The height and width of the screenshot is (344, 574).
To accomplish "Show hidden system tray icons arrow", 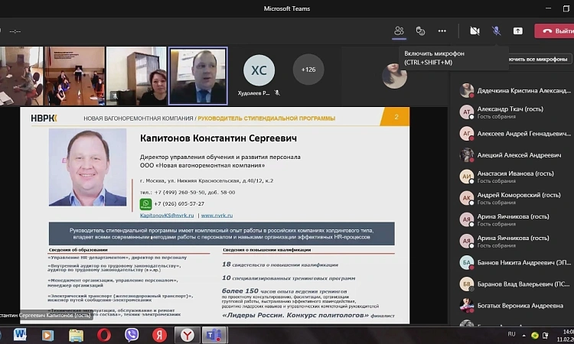I will [x=523, y=336].
